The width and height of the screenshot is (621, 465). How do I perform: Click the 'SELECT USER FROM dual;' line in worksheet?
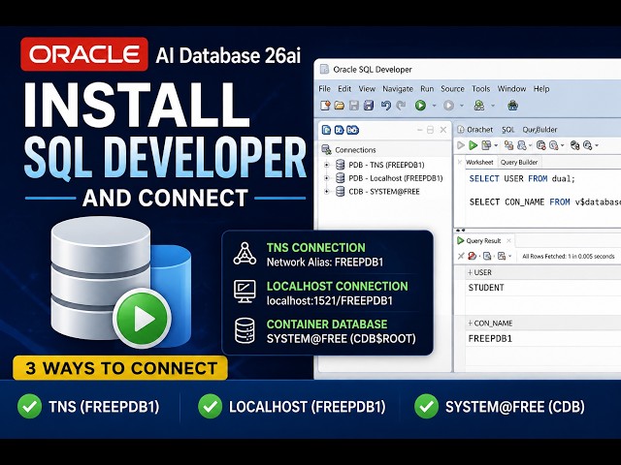522,178
